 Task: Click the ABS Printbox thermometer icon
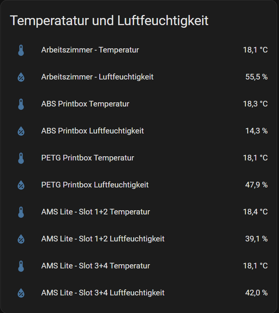21,104
